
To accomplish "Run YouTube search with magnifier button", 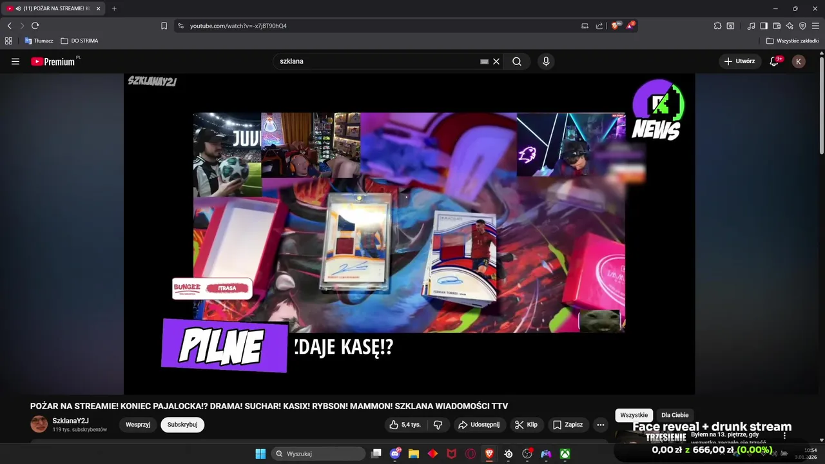I will point(517,61).
